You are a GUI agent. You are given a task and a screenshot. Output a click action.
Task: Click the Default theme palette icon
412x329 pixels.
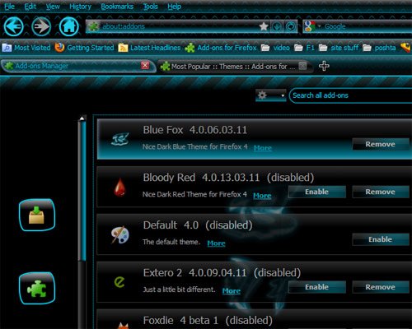click(120, 234)
